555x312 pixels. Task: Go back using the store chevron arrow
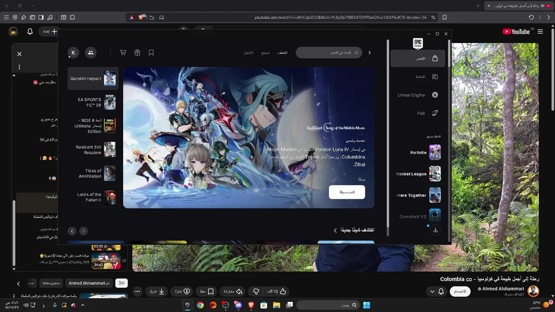[x=369, y=52]
